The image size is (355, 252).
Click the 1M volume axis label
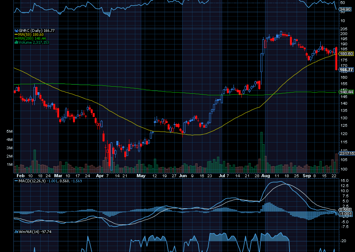pyautogui.click(x=9, y=165)
